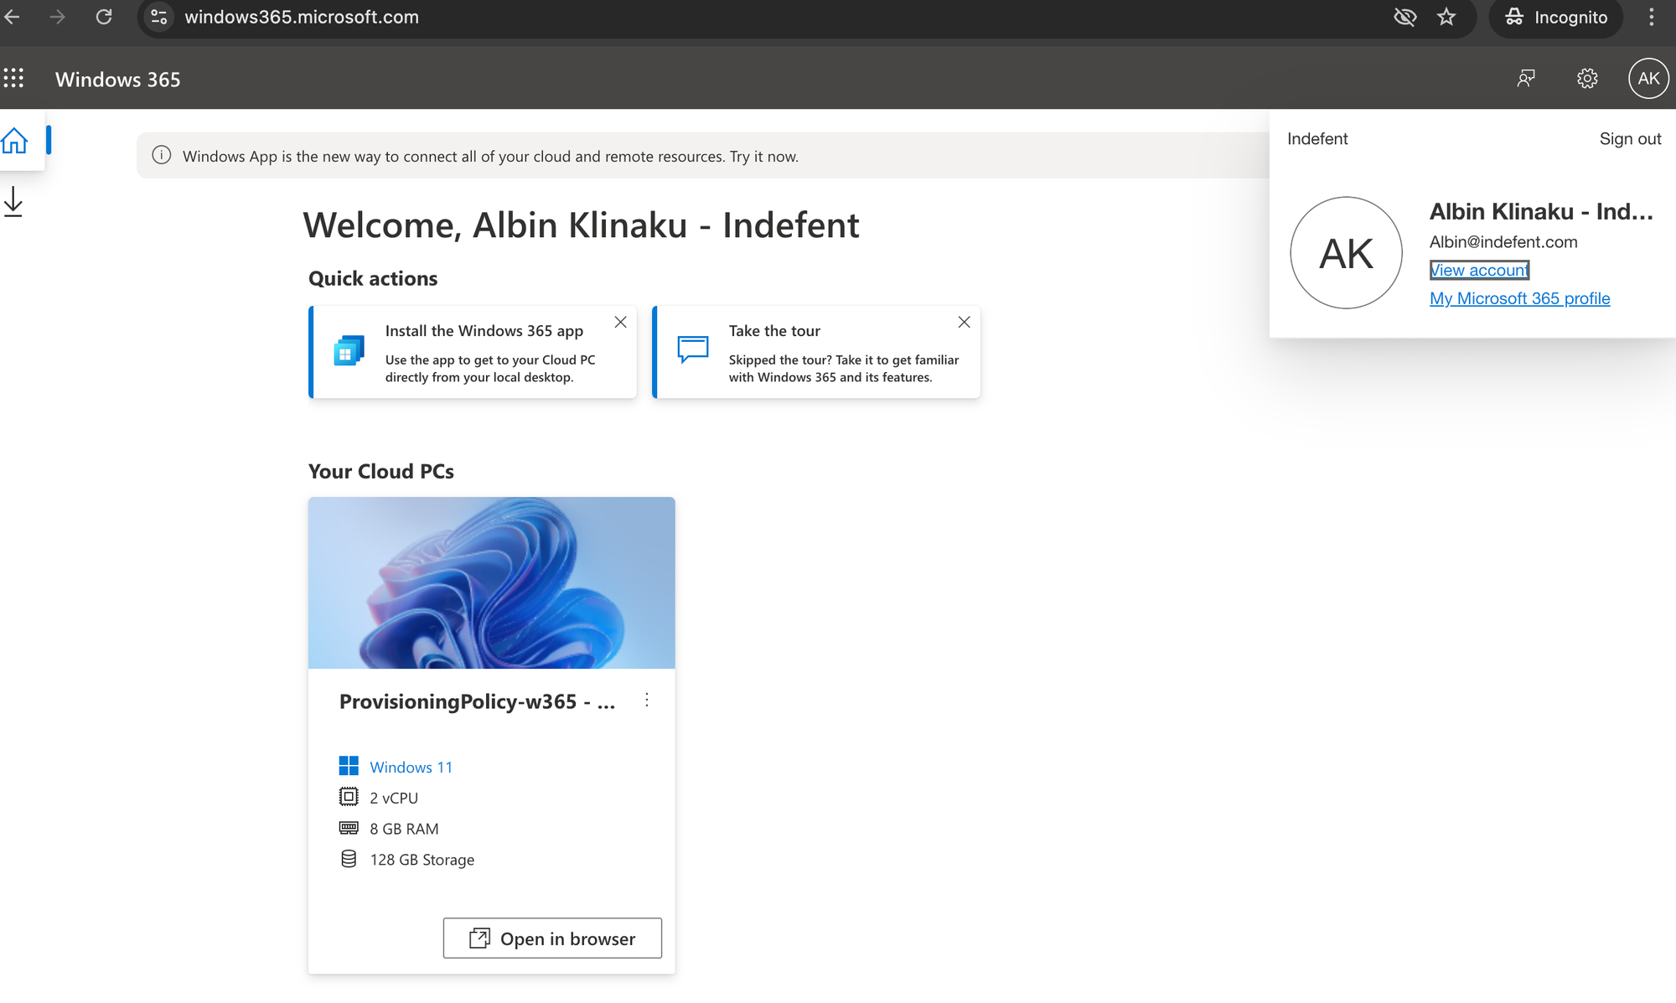The height and width of the screenshot is (1003, 1676).
Task: Click the tracking protection eye icon
Action: (x=1404, y=17)
